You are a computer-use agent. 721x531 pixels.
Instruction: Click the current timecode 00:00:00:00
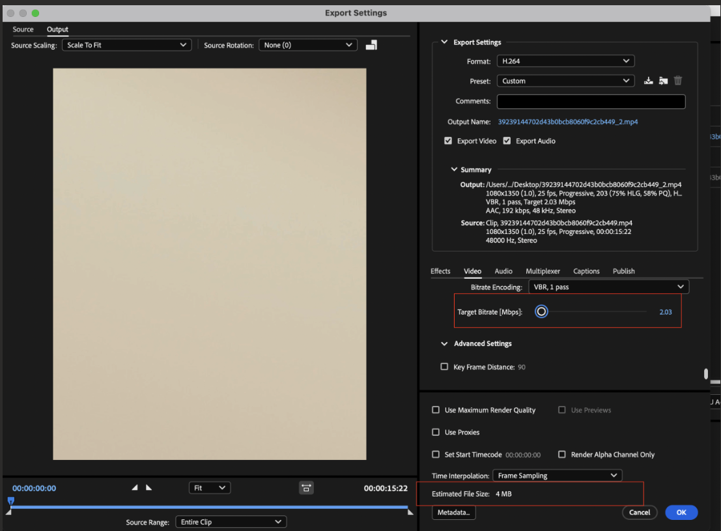[34, 488]
